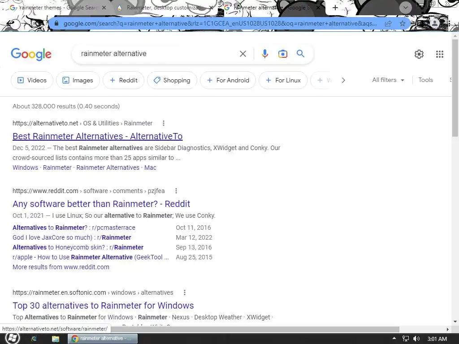Clear the search box with the X icon
Screen dimensions: 459x344
point(242,54)
